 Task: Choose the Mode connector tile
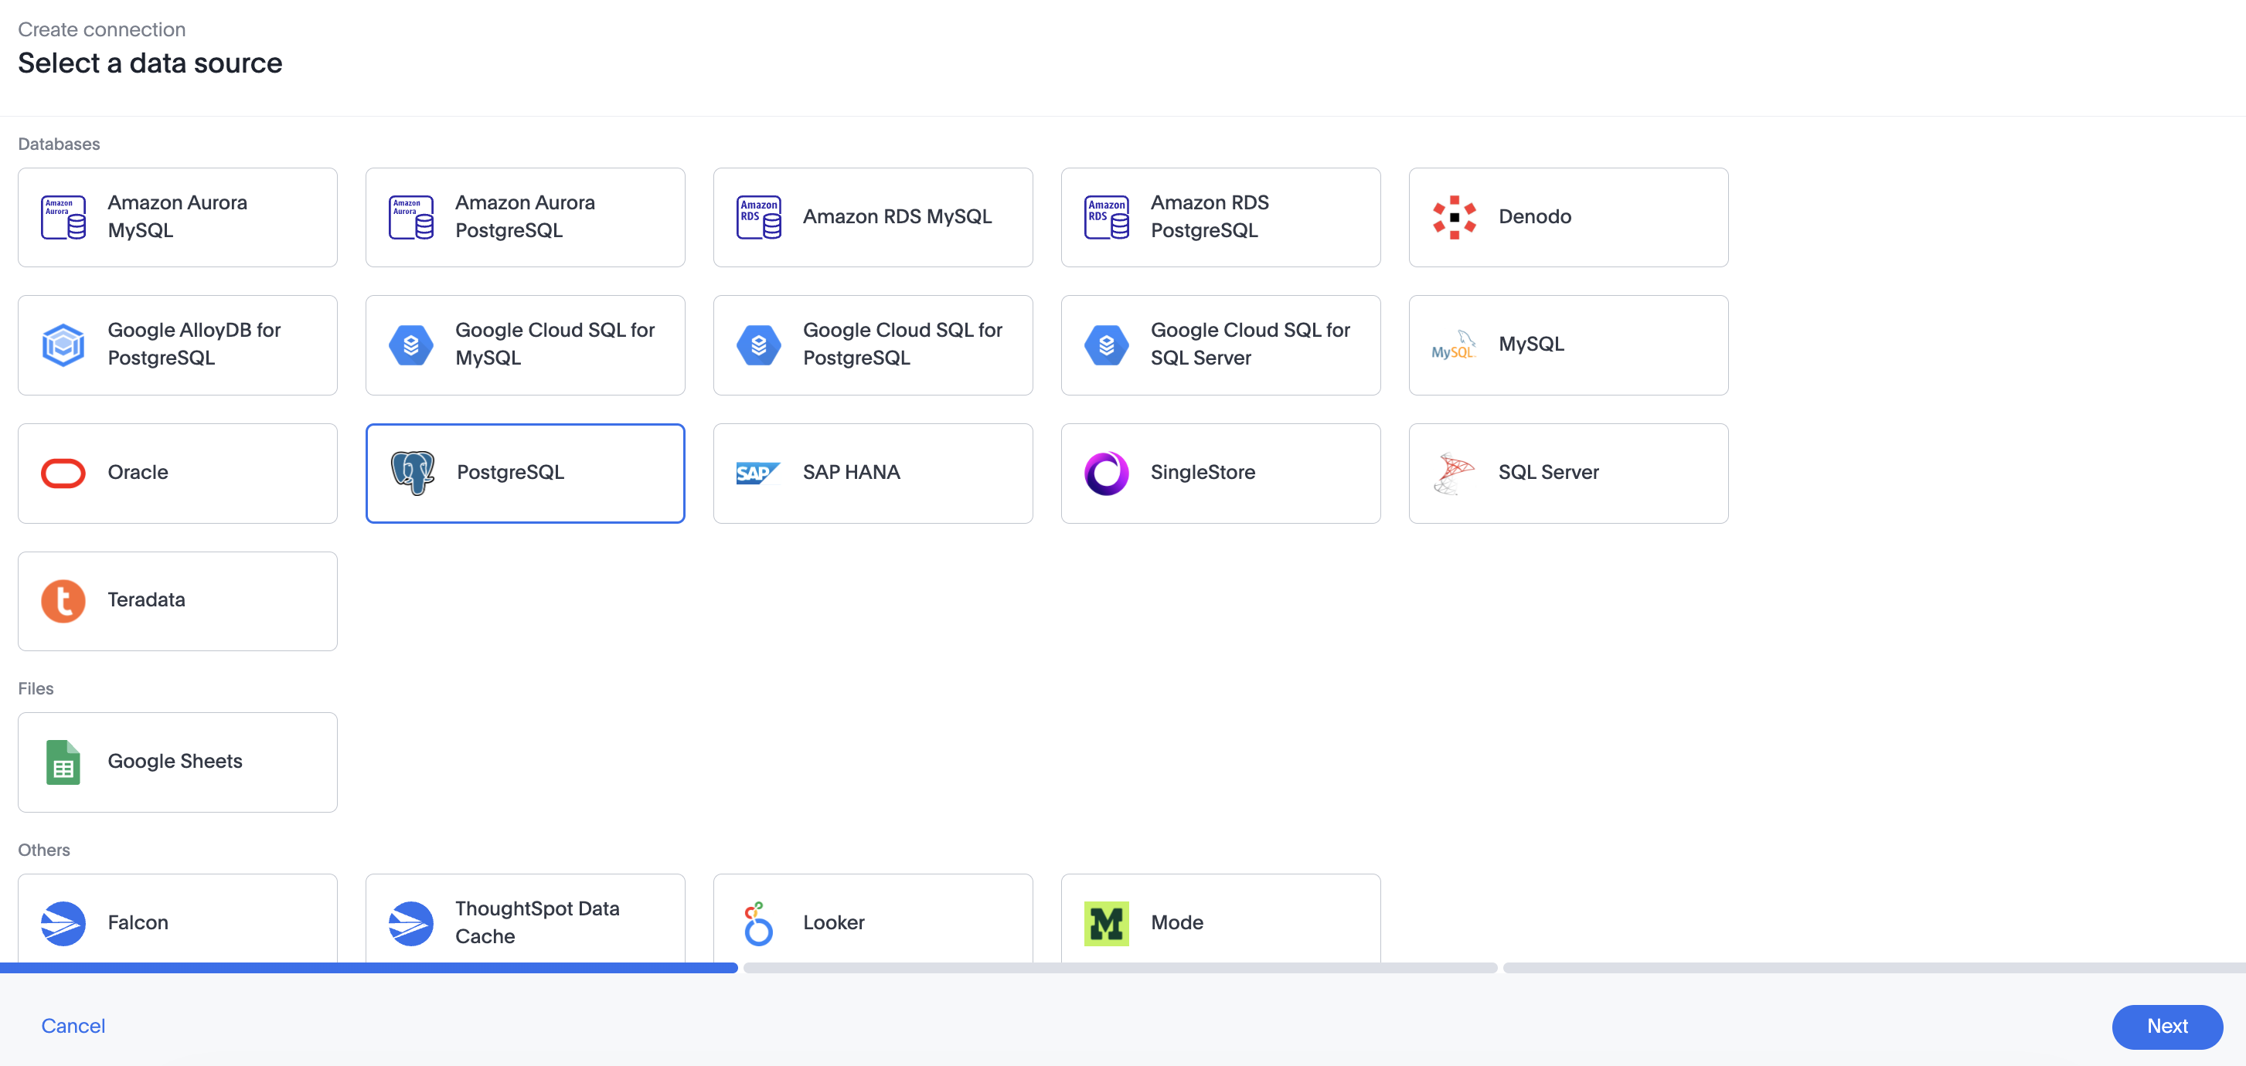tap(1220, 922)
